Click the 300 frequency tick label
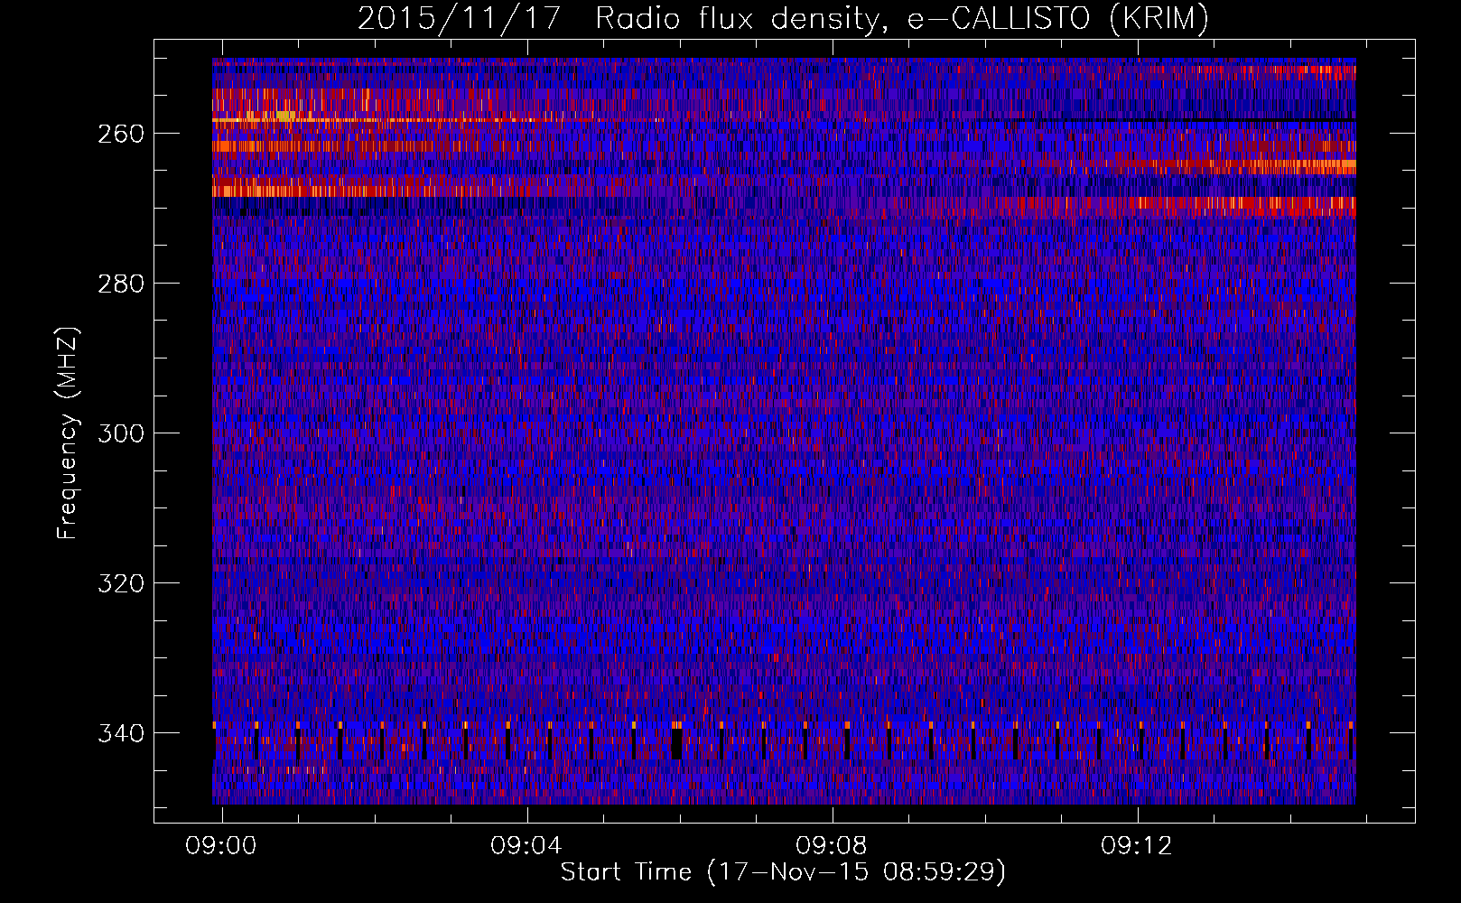Image resolution: width=1461 pixels, height=903 pixels. (x=120, y=433)
